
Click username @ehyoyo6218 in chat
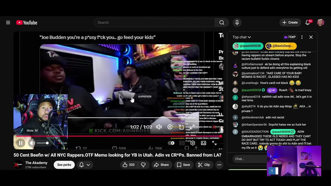click(x=251, y=97)
